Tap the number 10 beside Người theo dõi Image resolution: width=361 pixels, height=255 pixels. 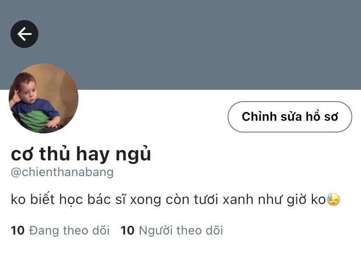pos(127,231)
